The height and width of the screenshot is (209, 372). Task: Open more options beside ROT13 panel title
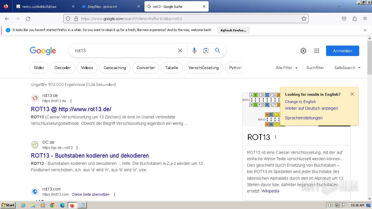coord(276,137)
